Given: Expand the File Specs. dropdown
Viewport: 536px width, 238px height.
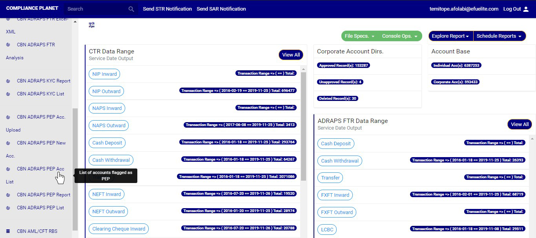Looking at the screenshot, I should (359, 36).
